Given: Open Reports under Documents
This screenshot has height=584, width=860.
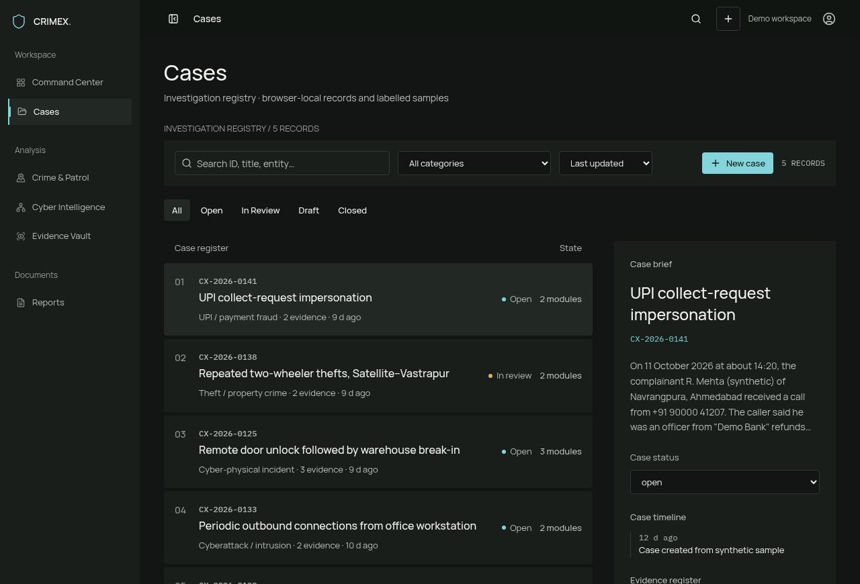Looking at the screenshot, I should click(x=70, y=303).
